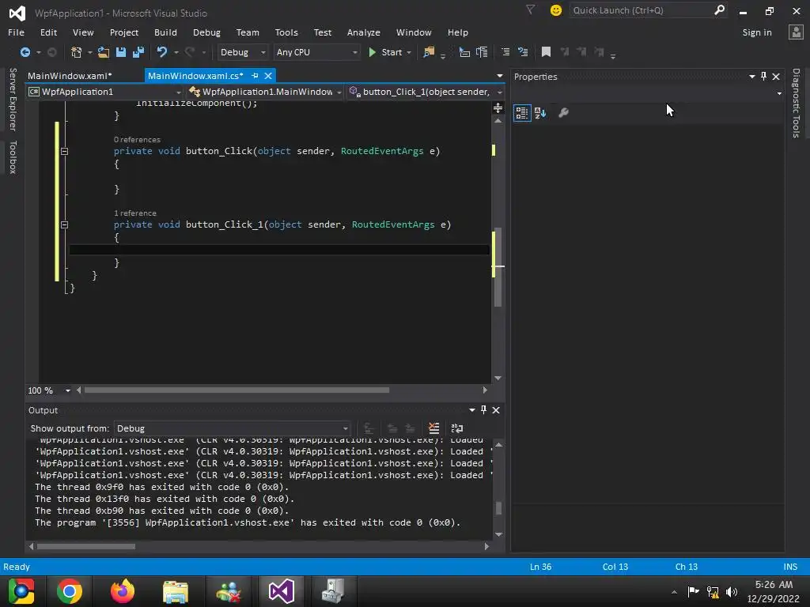This screenshot has width=810, height=607.
Task: Collapse the button_Click_1 method outline
Action: coord(64,224)
